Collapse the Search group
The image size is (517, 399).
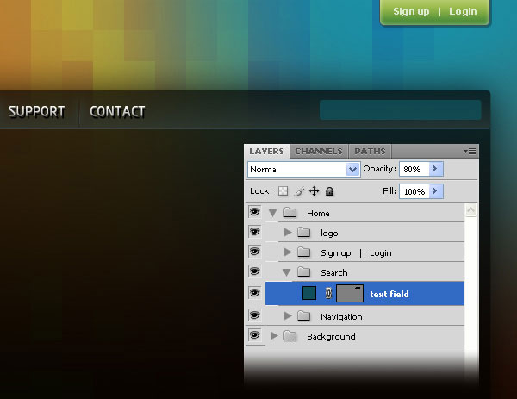point(287,272)
